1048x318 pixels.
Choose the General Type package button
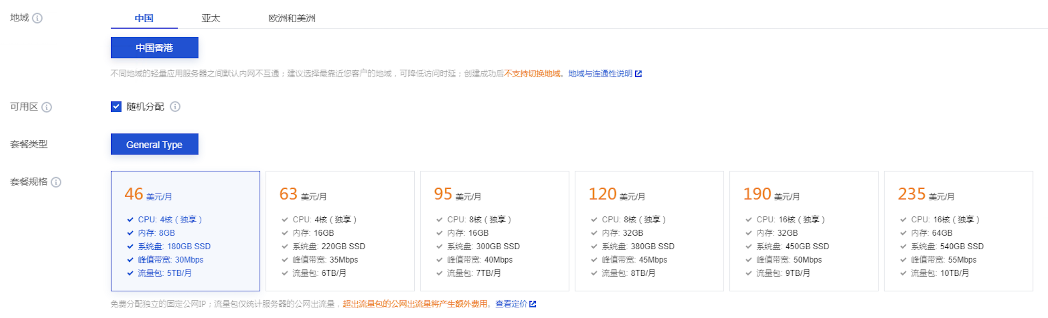[155, 144]
